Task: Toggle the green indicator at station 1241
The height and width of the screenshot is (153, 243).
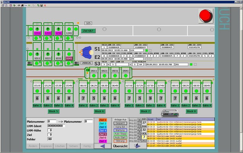Action: pos(69,28)
